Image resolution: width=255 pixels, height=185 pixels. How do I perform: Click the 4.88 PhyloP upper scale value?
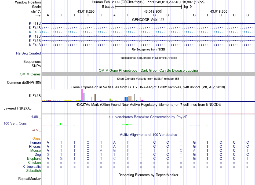[x=34, y=117]
